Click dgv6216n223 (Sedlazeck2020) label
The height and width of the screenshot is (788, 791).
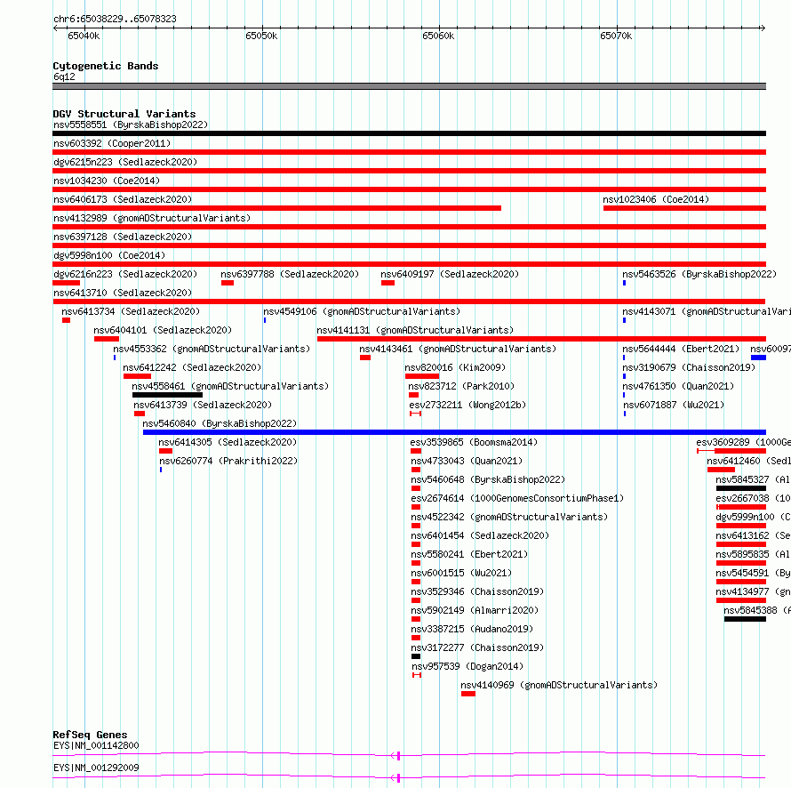click(125, 274)
